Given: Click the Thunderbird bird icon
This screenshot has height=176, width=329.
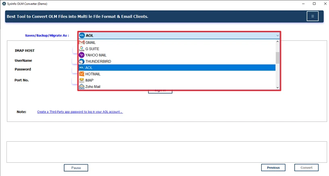Looking at the screenshot, I should click(x=82, y=61).
